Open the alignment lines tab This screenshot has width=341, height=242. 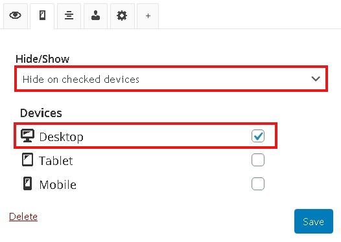69,16
